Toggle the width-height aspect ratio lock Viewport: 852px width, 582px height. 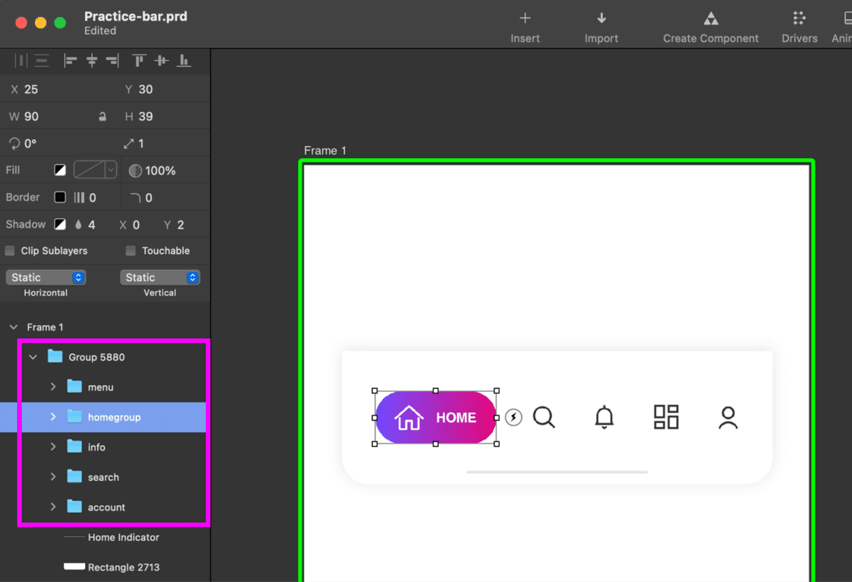pos(103,116)
